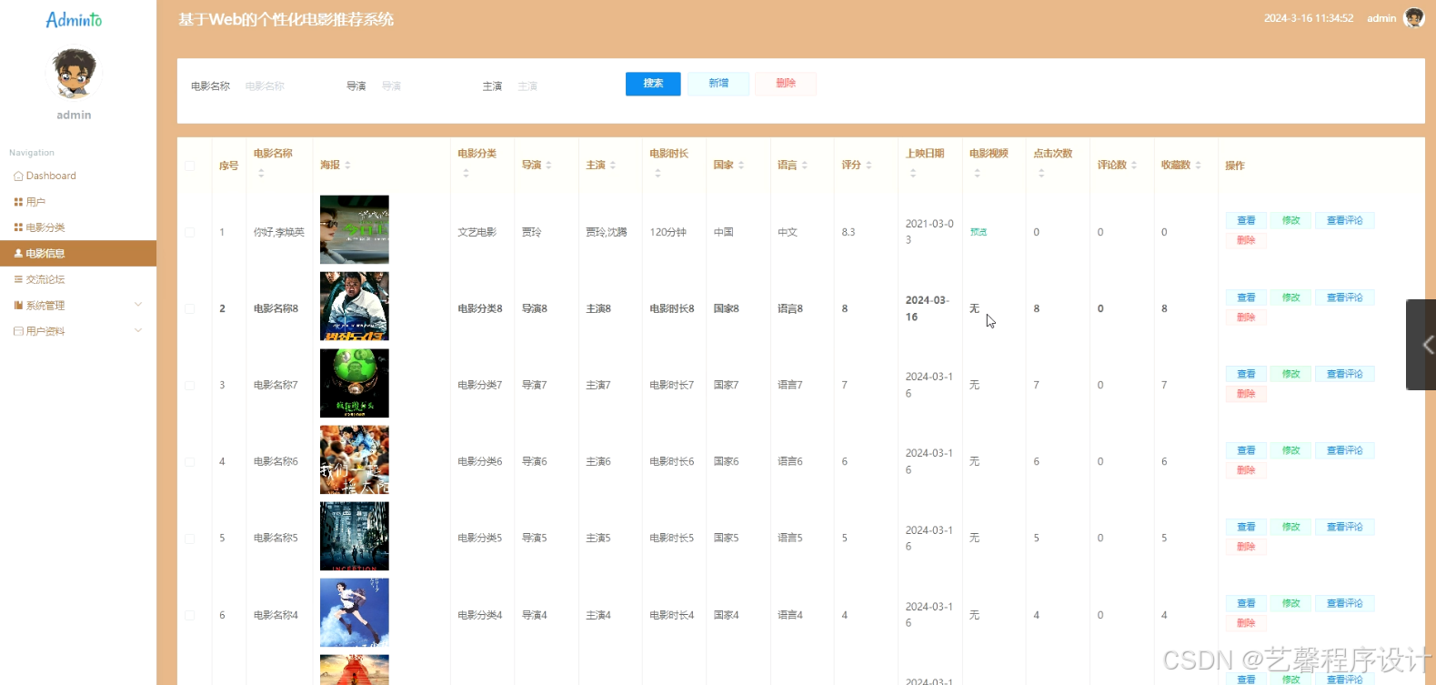Check the row for 电影名称8
This screenshot has height=685, width=1436.
pos(190,308)
